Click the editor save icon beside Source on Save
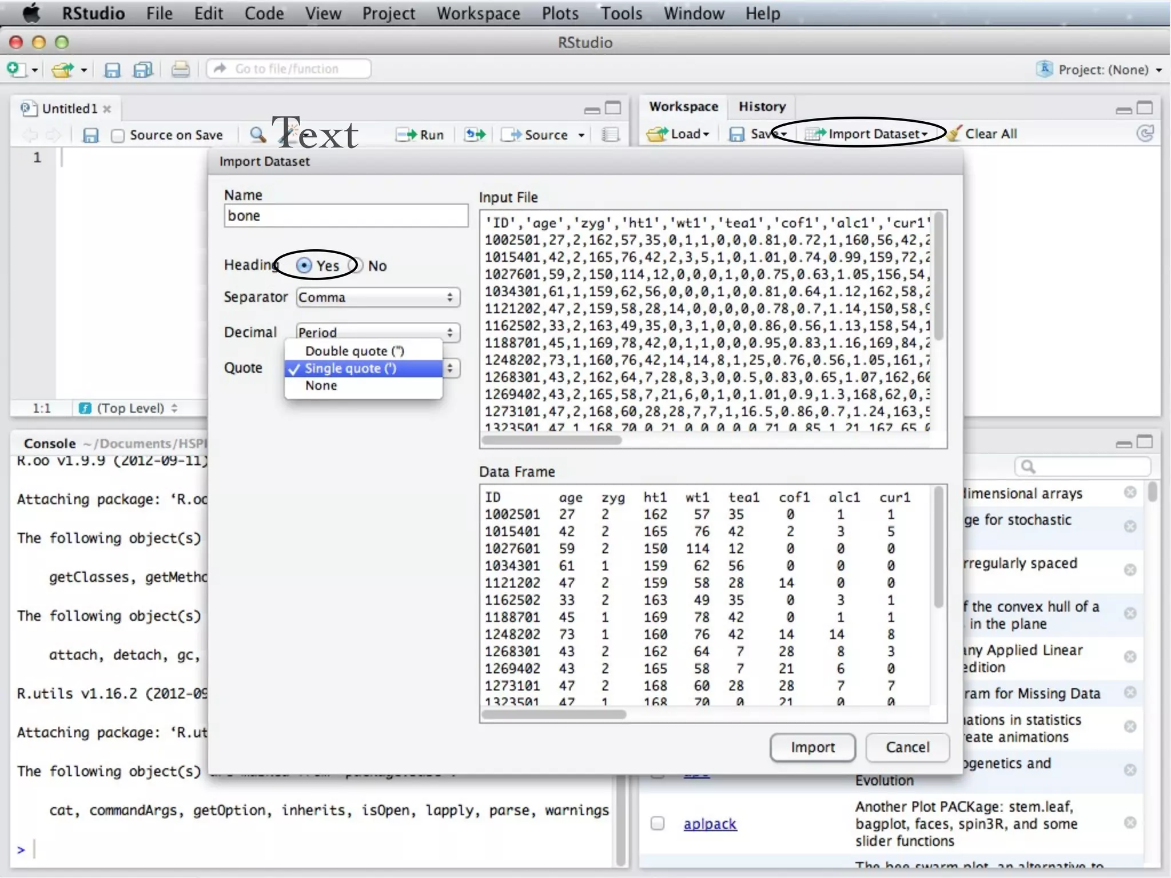This screenshot has height=878, width=1171. click(90, 135)
